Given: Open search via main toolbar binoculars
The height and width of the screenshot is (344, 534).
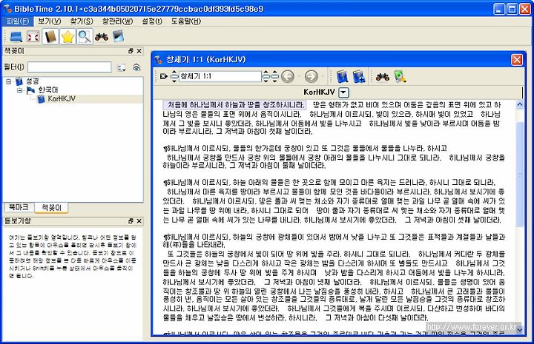Looking at the screenshot, I should click(102, 36).
